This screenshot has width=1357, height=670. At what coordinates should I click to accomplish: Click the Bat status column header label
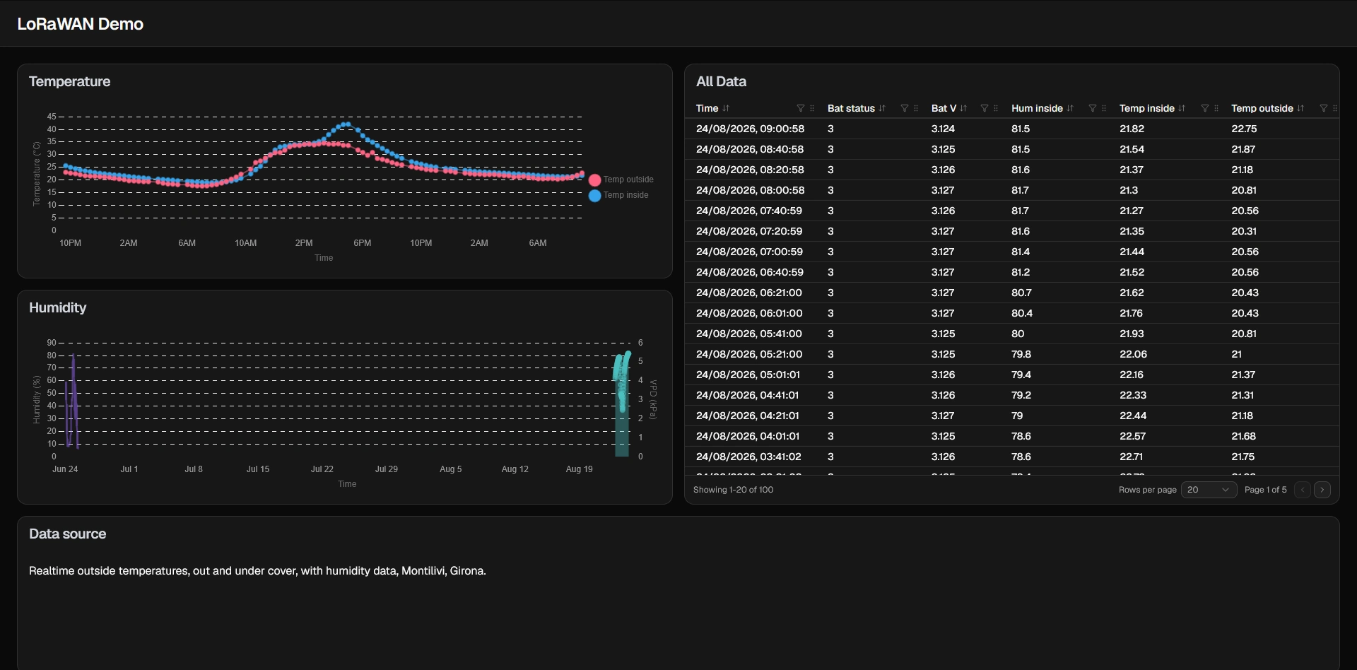851,108
